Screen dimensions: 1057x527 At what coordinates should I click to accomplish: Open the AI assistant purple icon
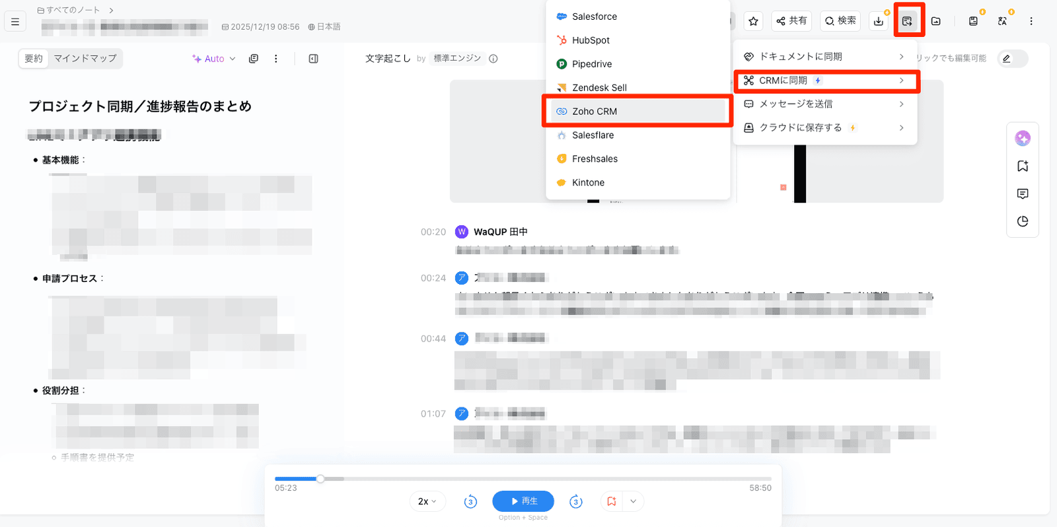[1023, 138]
